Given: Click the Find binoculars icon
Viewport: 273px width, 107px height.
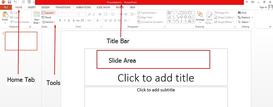Looking at the screenshot, I should coord(239,13).
